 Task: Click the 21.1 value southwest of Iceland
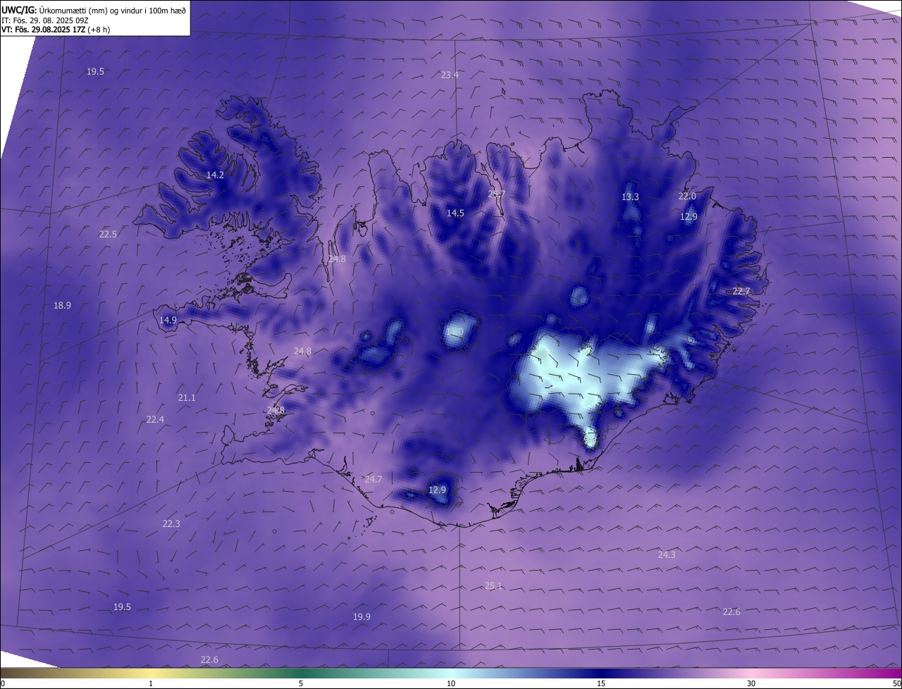click(187, 398)
